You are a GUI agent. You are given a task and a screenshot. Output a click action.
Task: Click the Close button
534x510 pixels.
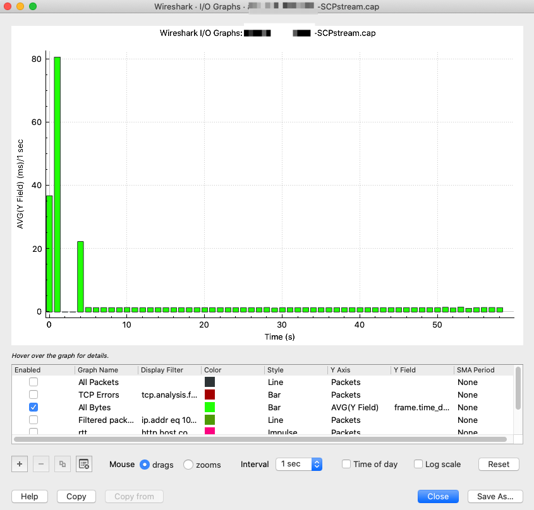pos(438,496)
